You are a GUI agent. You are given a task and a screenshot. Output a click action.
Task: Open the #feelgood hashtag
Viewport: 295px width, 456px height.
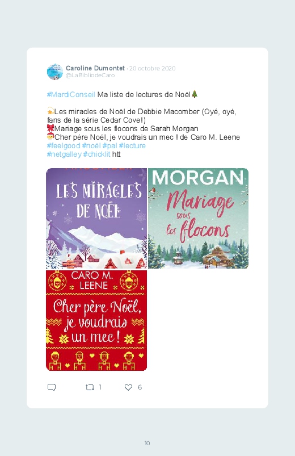point(64,145)
